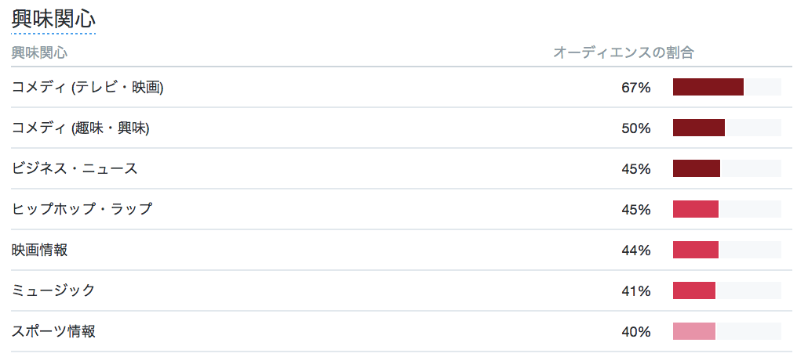Image resolution: width=808 pixels, height=357 pixels.
Task: Click the 67% percentage value
Action: [x=636, y=88]
